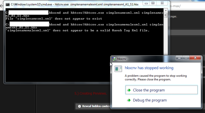This screenshot has height=113, width=205.
Task: Click the green arrow beside Close the program
Action: pyautogui.click(x=129, y=90)
